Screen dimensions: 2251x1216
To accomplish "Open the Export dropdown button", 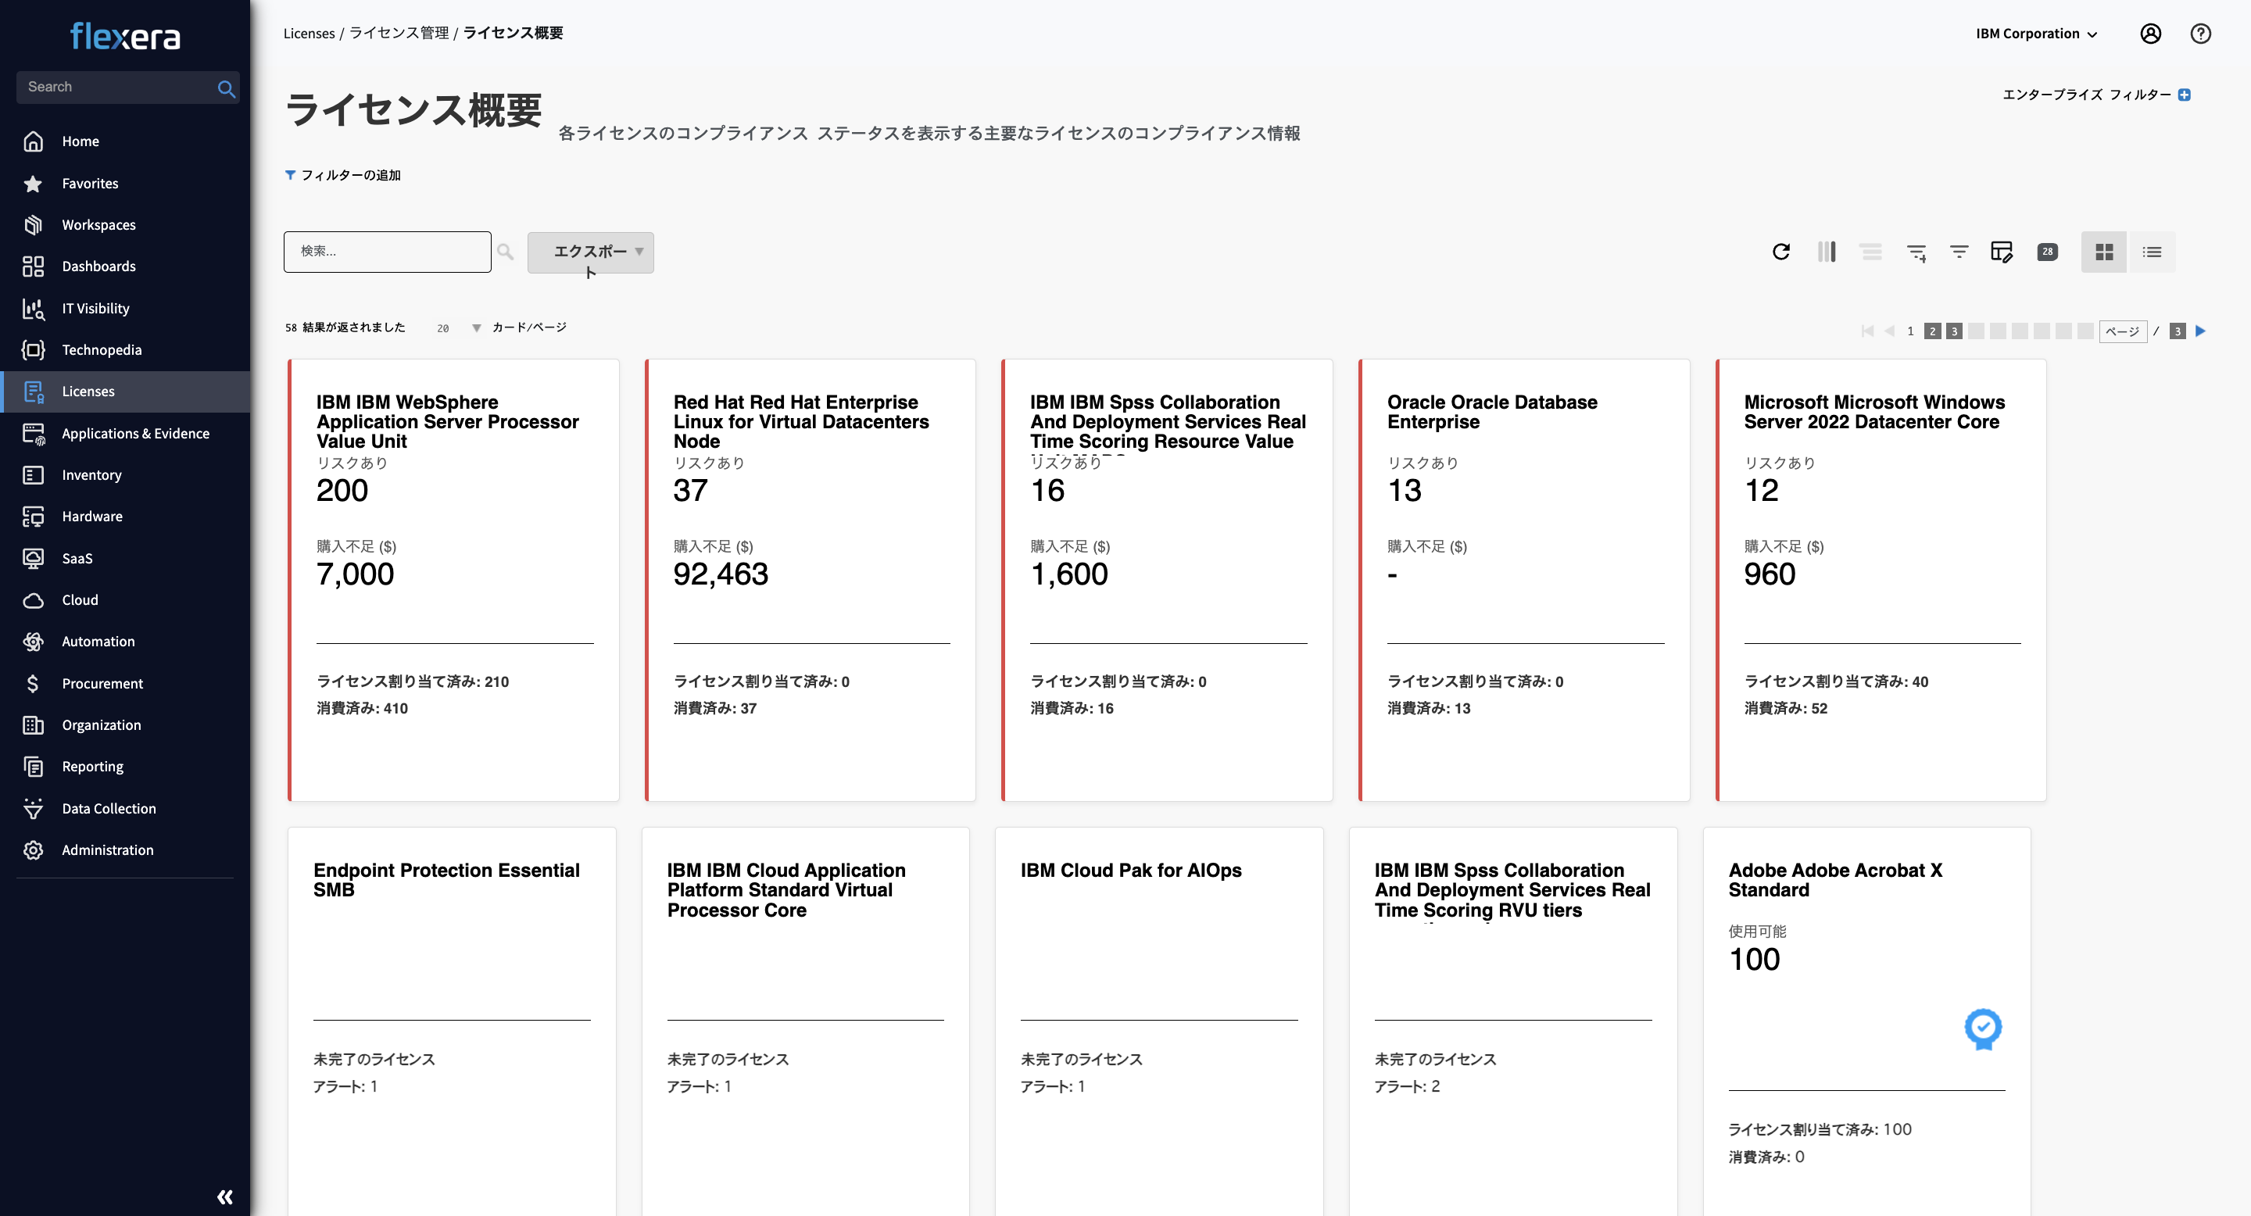I will click(x=591, y=252).
